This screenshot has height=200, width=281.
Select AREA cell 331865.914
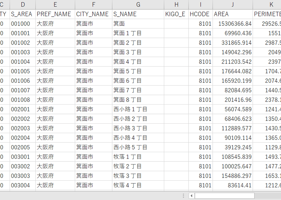(233, 43)
